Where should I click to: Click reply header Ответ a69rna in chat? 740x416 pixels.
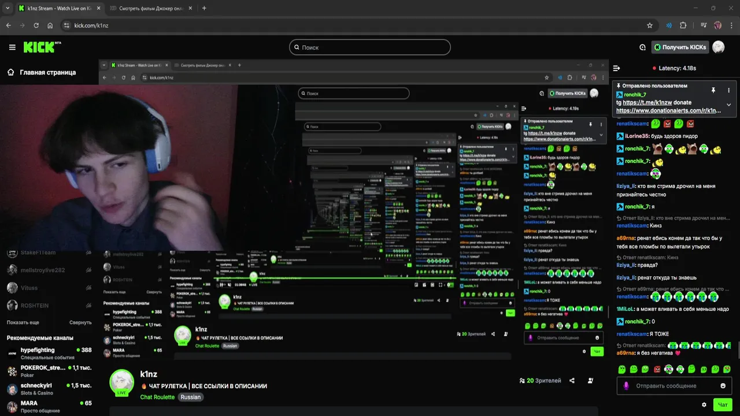[674, 289]
